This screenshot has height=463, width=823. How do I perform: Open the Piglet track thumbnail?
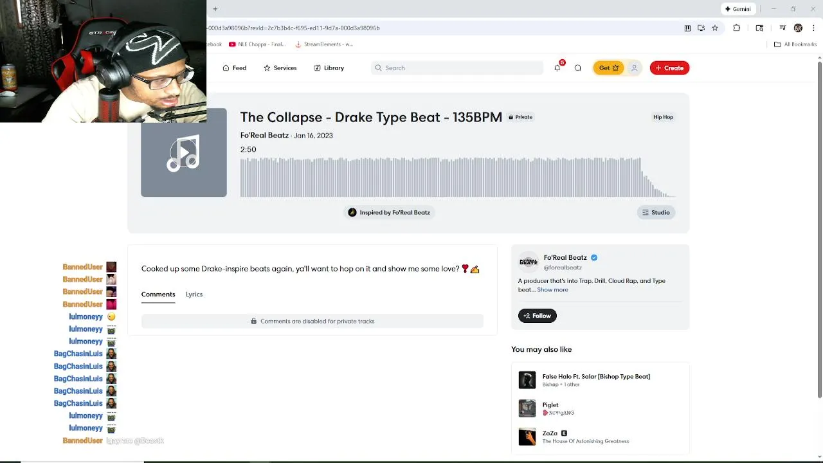click(527, 408)
